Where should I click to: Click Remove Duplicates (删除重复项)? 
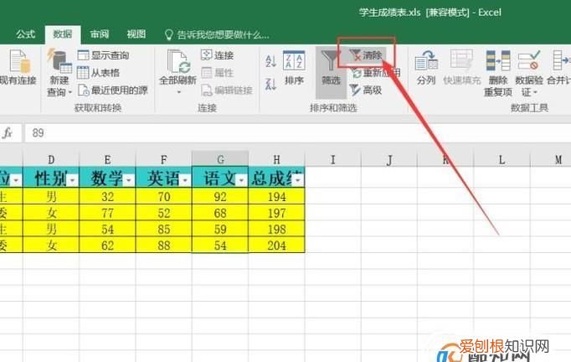(x=498, y=73)
